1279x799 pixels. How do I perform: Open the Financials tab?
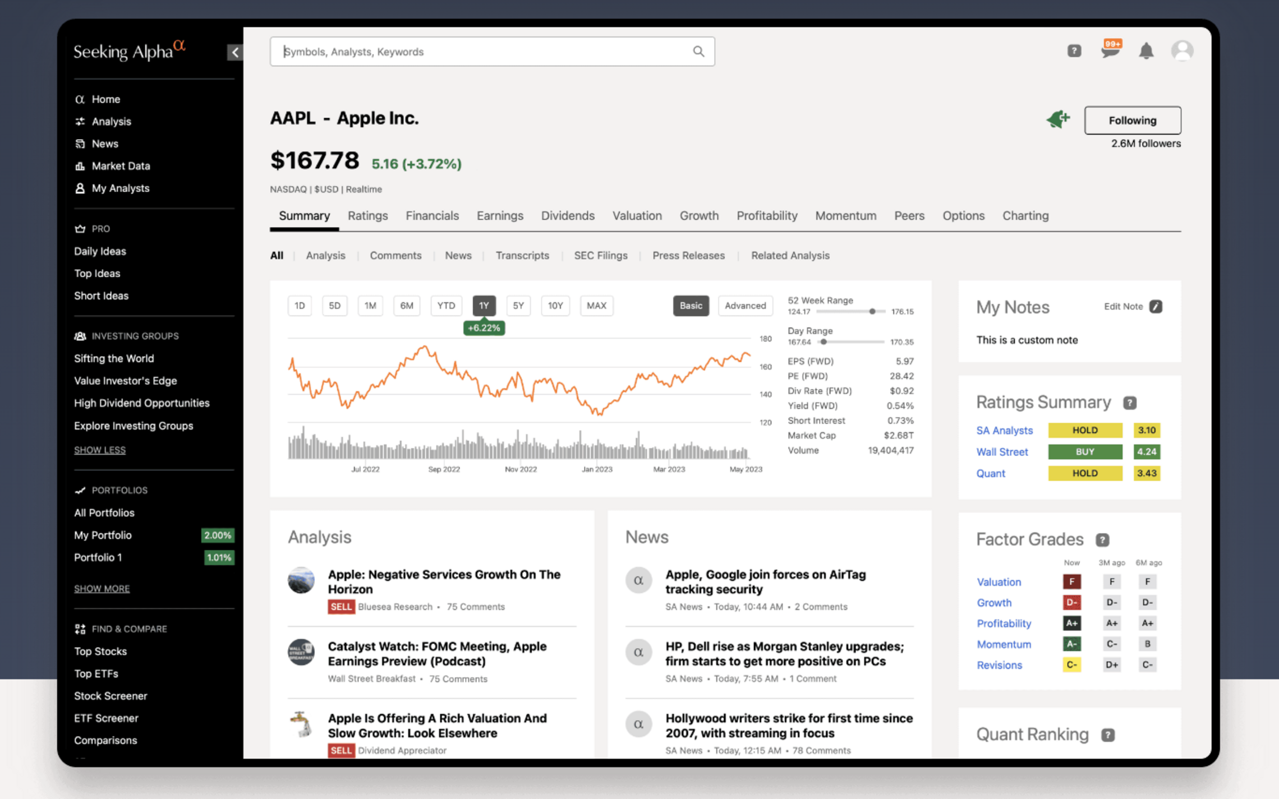tap(432, 216)
